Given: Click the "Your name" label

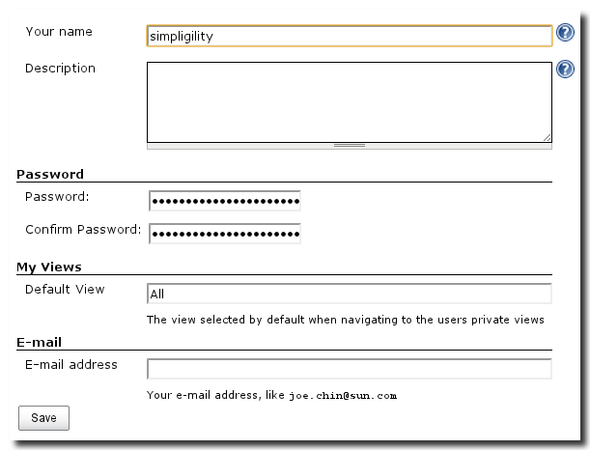Looking at the screenshot, I should point(59,32).
